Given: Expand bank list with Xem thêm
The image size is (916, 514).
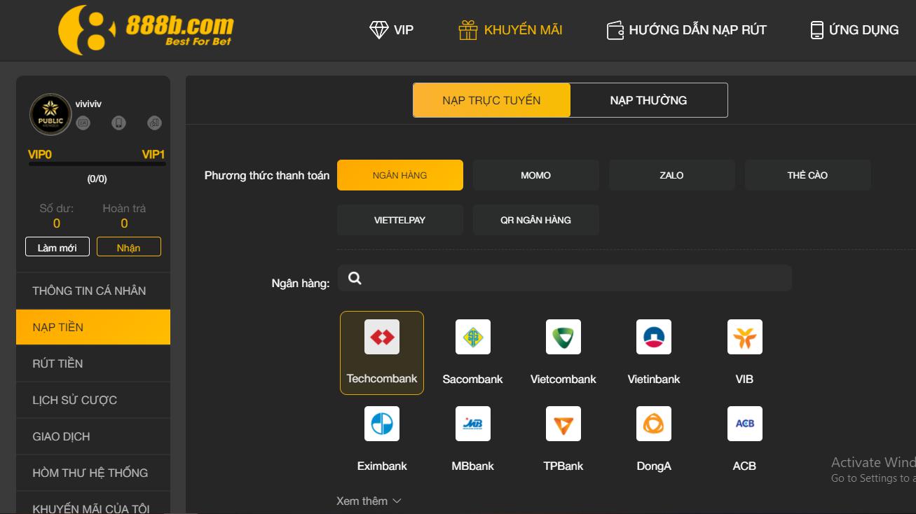Looking at the screenshot, I should click(x=369, y=501).
